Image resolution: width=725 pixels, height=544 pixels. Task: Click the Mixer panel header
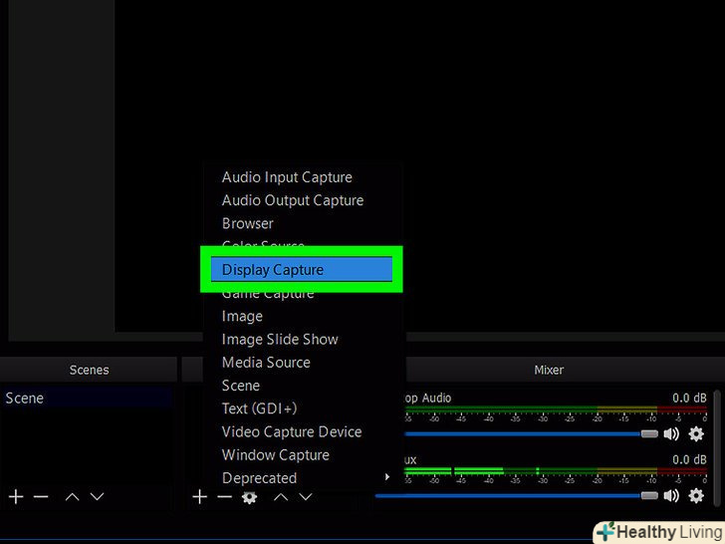[549, 370]
